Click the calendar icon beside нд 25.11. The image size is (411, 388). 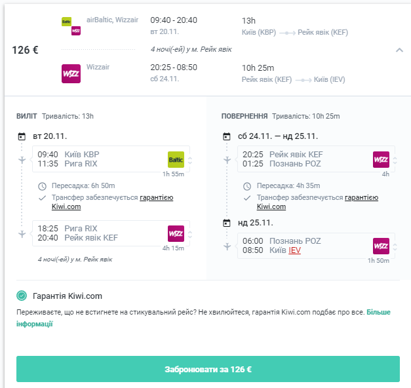tap(227, 223)
